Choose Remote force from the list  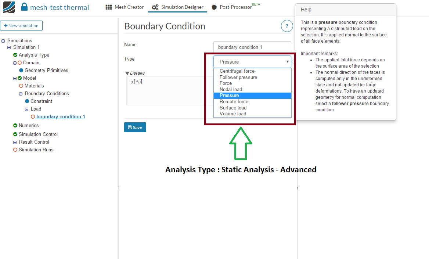click(x=252, y=101)
